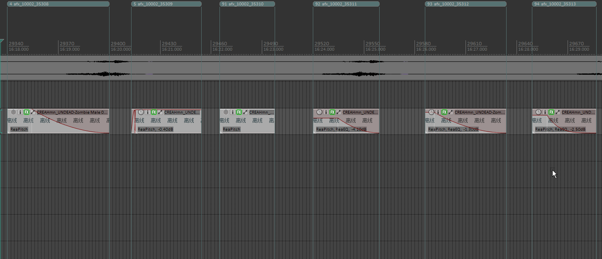Click the 'ReaPitch, ReaEQ, -4.10dB' label
Image resolution: width=602 pixels, height=259 pixels.
click(341, 129)
